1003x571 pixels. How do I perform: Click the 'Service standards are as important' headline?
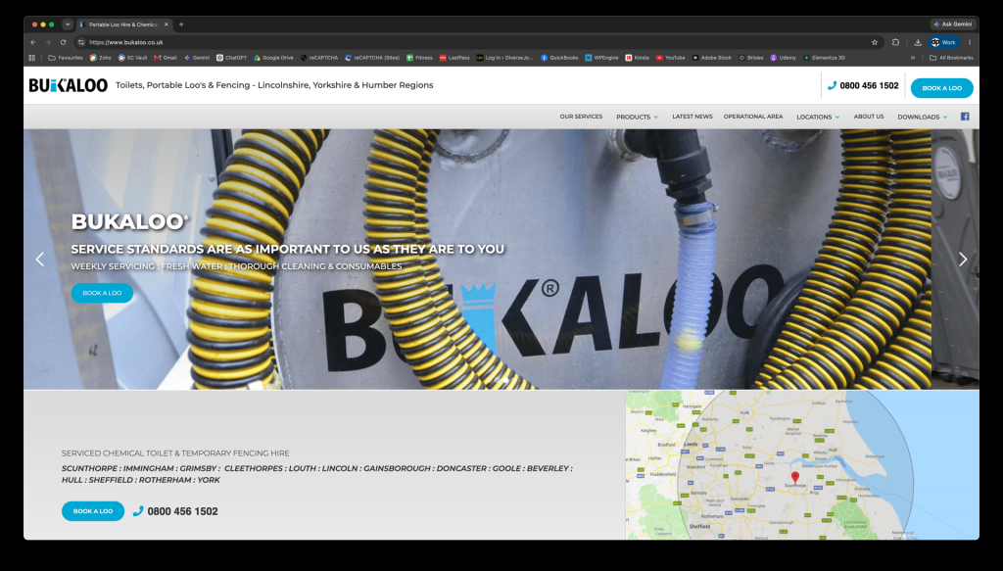point(287,249)
